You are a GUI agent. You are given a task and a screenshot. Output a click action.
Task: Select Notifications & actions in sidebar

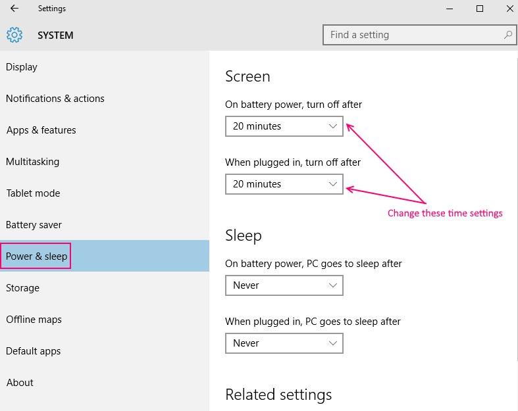[x=105, y=99]
